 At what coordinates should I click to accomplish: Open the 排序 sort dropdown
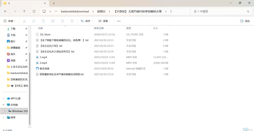[x=87, y=21]
